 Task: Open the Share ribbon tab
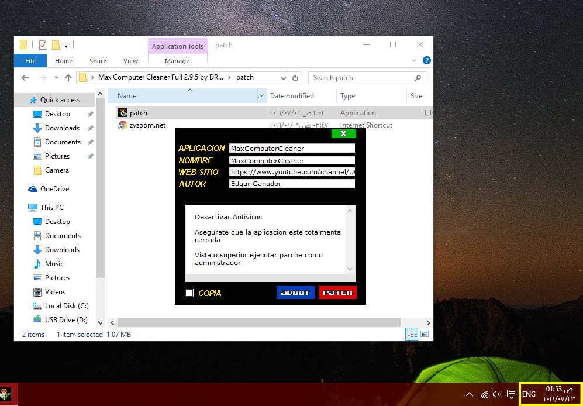pos(98,61)
